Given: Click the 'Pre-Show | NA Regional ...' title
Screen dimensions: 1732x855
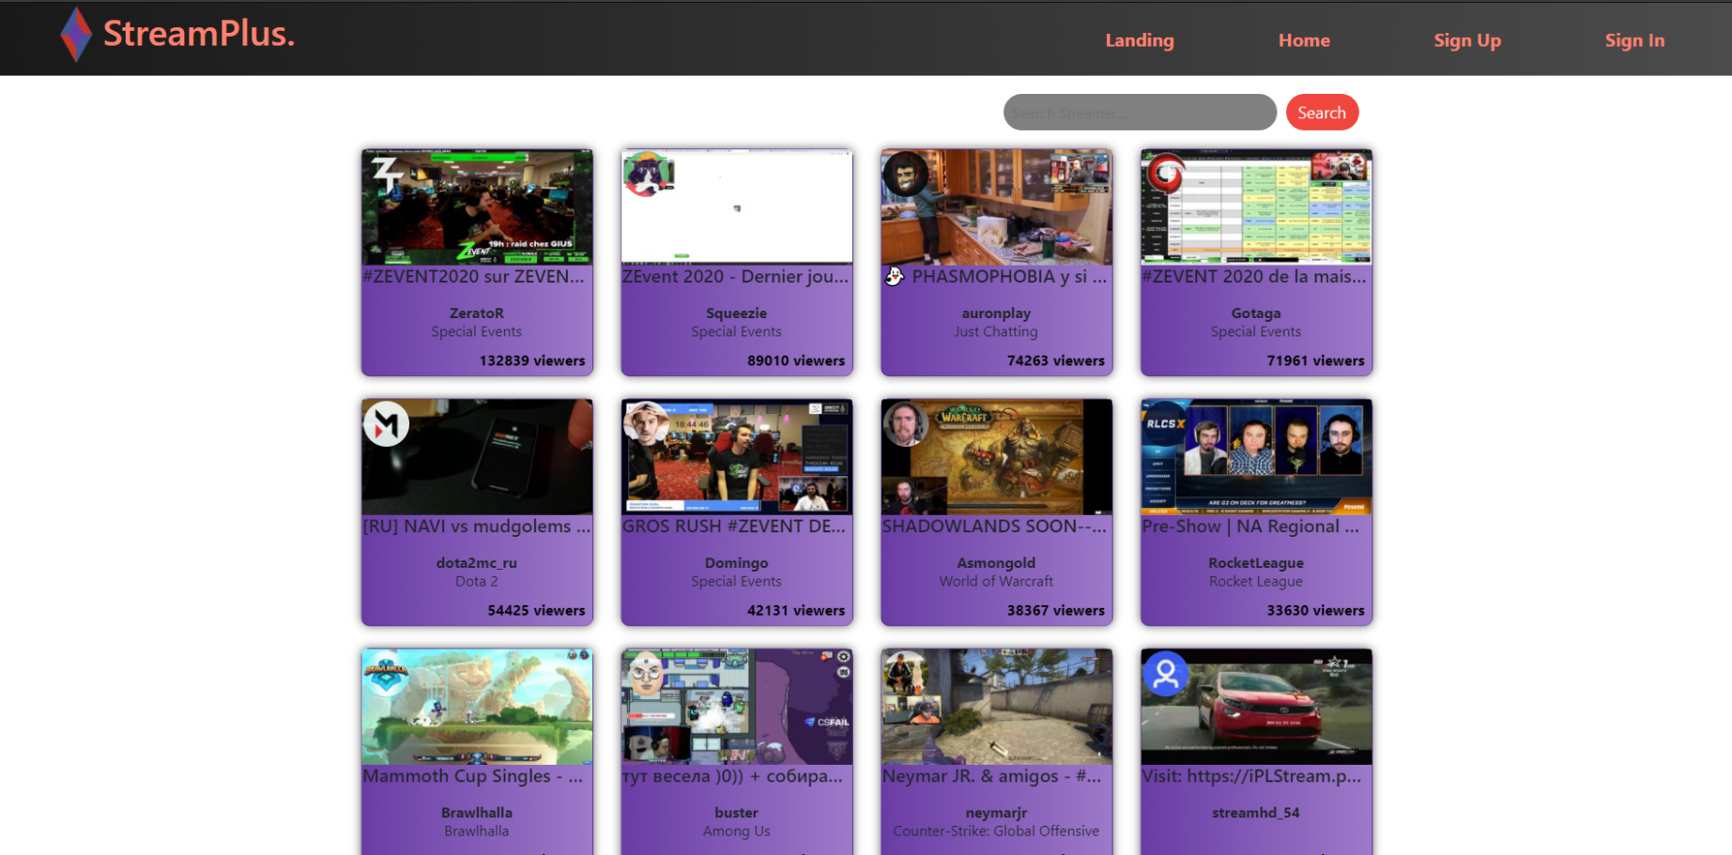Looking at the screenshot, I should 1250,527.
